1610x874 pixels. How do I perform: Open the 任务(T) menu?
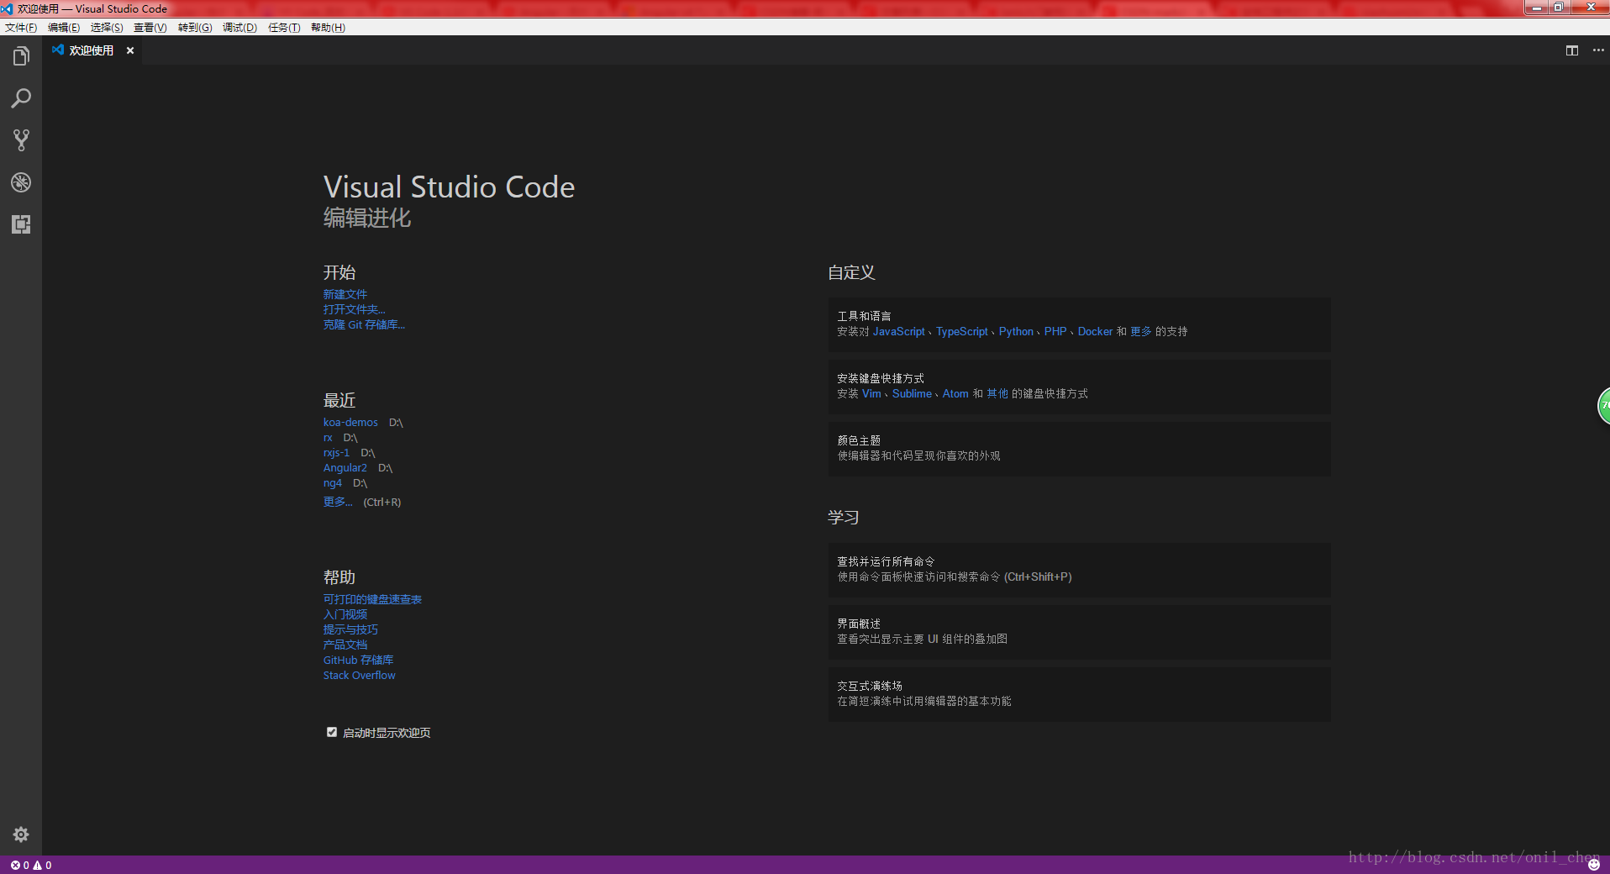click(284, 28)
